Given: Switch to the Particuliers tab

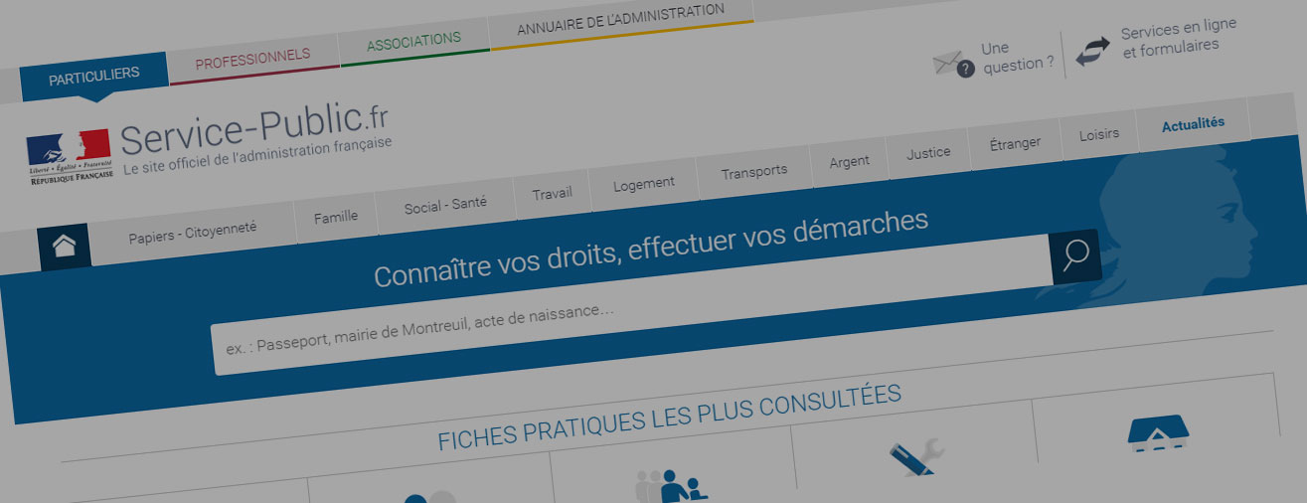Looking at the screenshot, I should [x=93, y=75].
